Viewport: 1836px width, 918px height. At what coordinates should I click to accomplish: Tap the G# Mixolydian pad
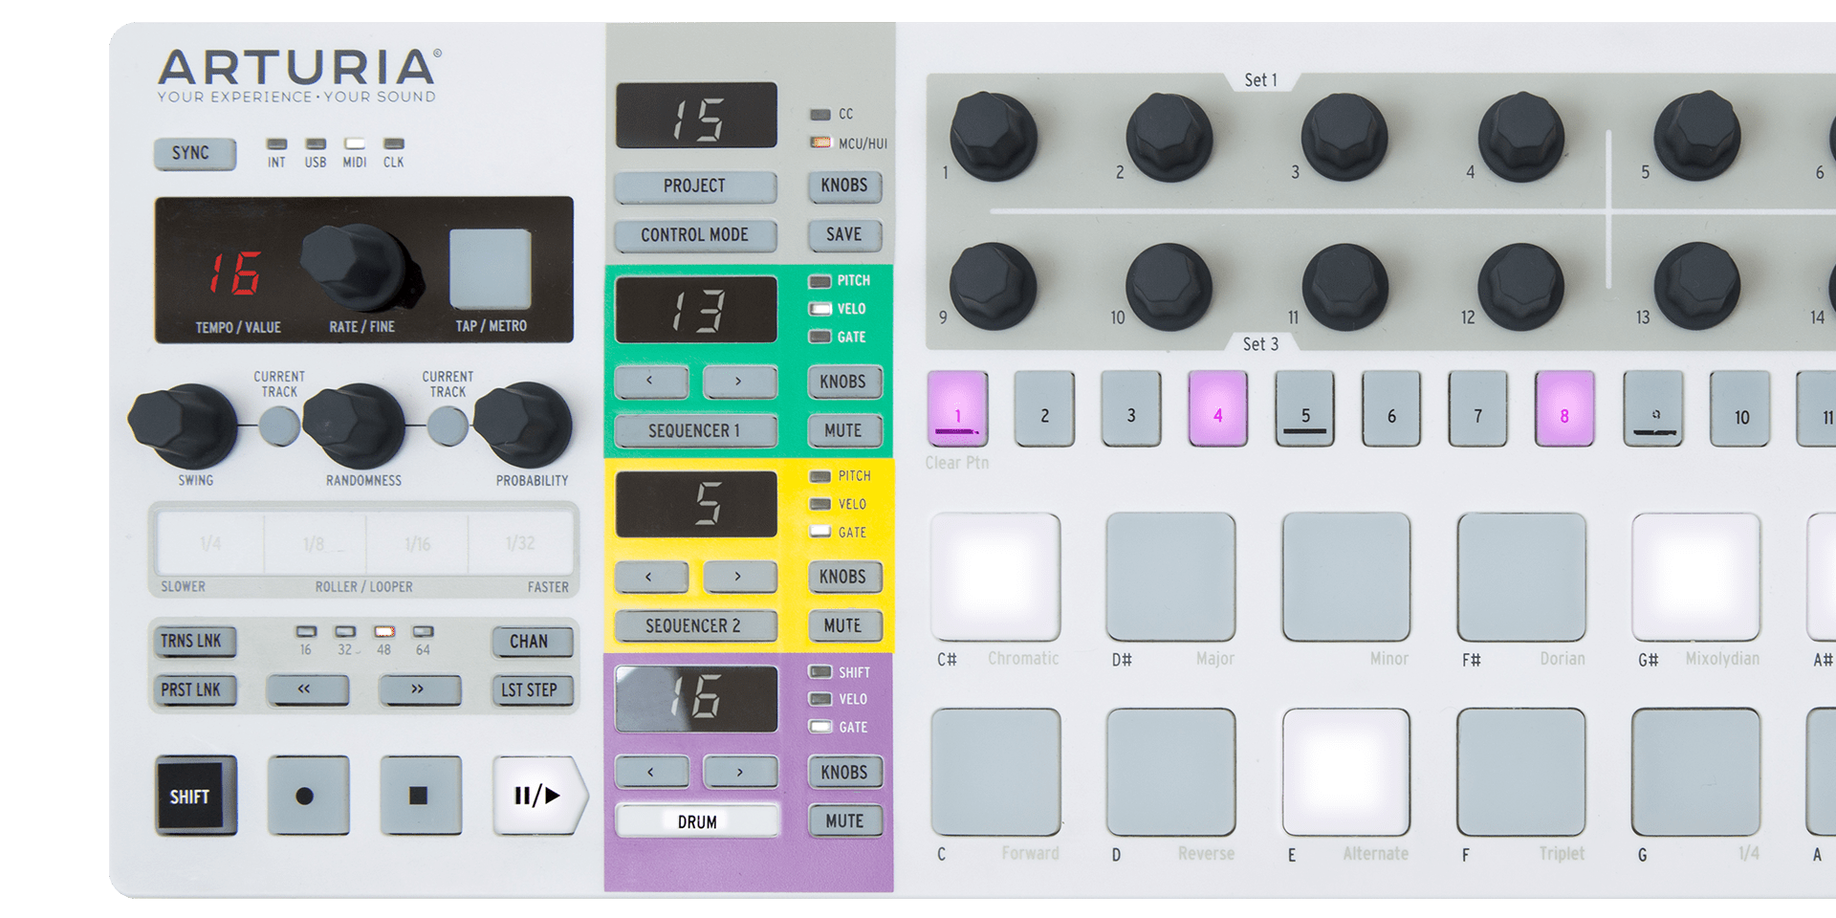click(1695, 577)
